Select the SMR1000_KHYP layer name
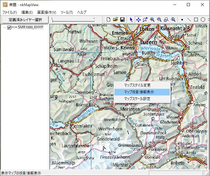 (x=30, y=27)
